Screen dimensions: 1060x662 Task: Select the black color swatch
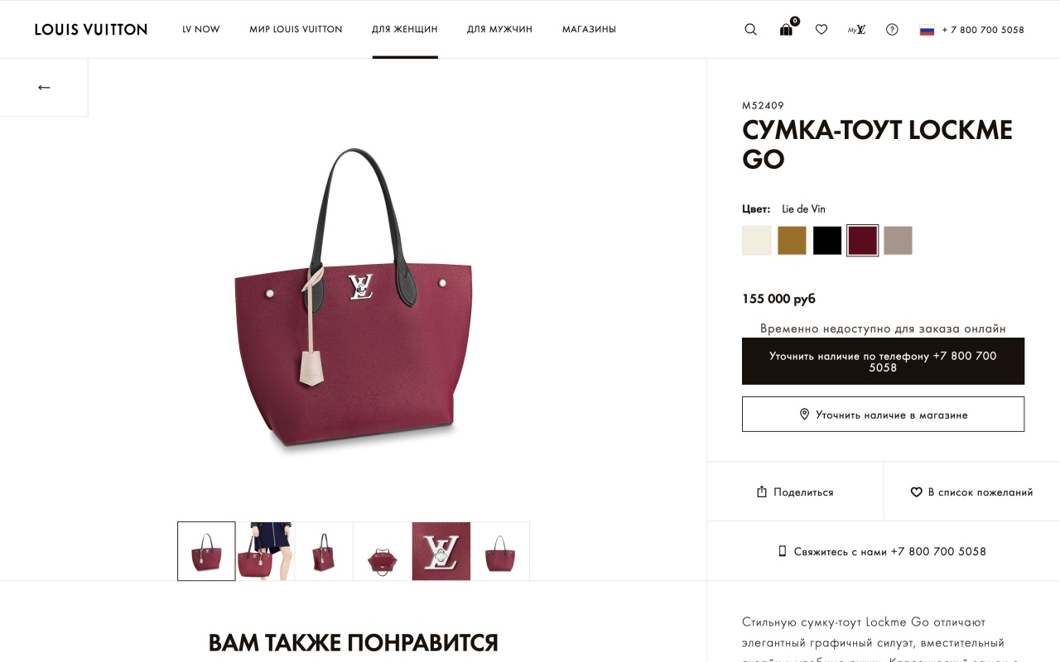827,241
